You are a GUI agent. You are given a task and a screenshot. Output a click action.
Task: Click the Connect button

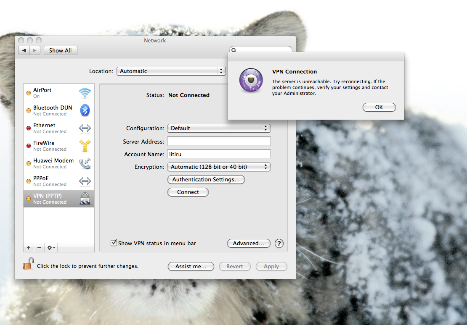pos(188,192)
